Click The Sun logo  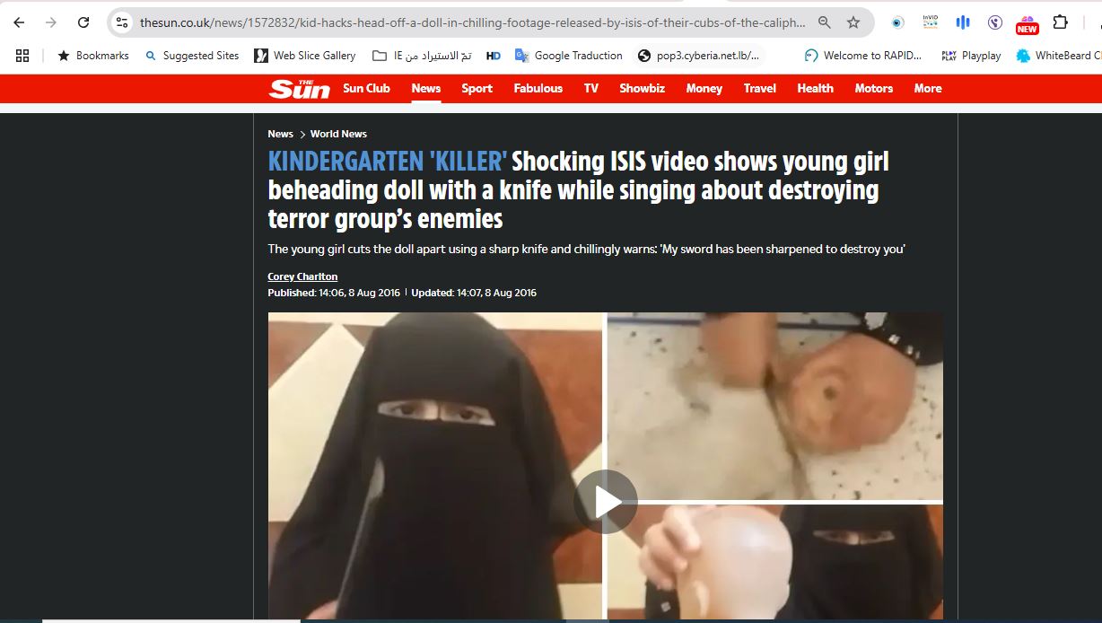coord(300,88)
